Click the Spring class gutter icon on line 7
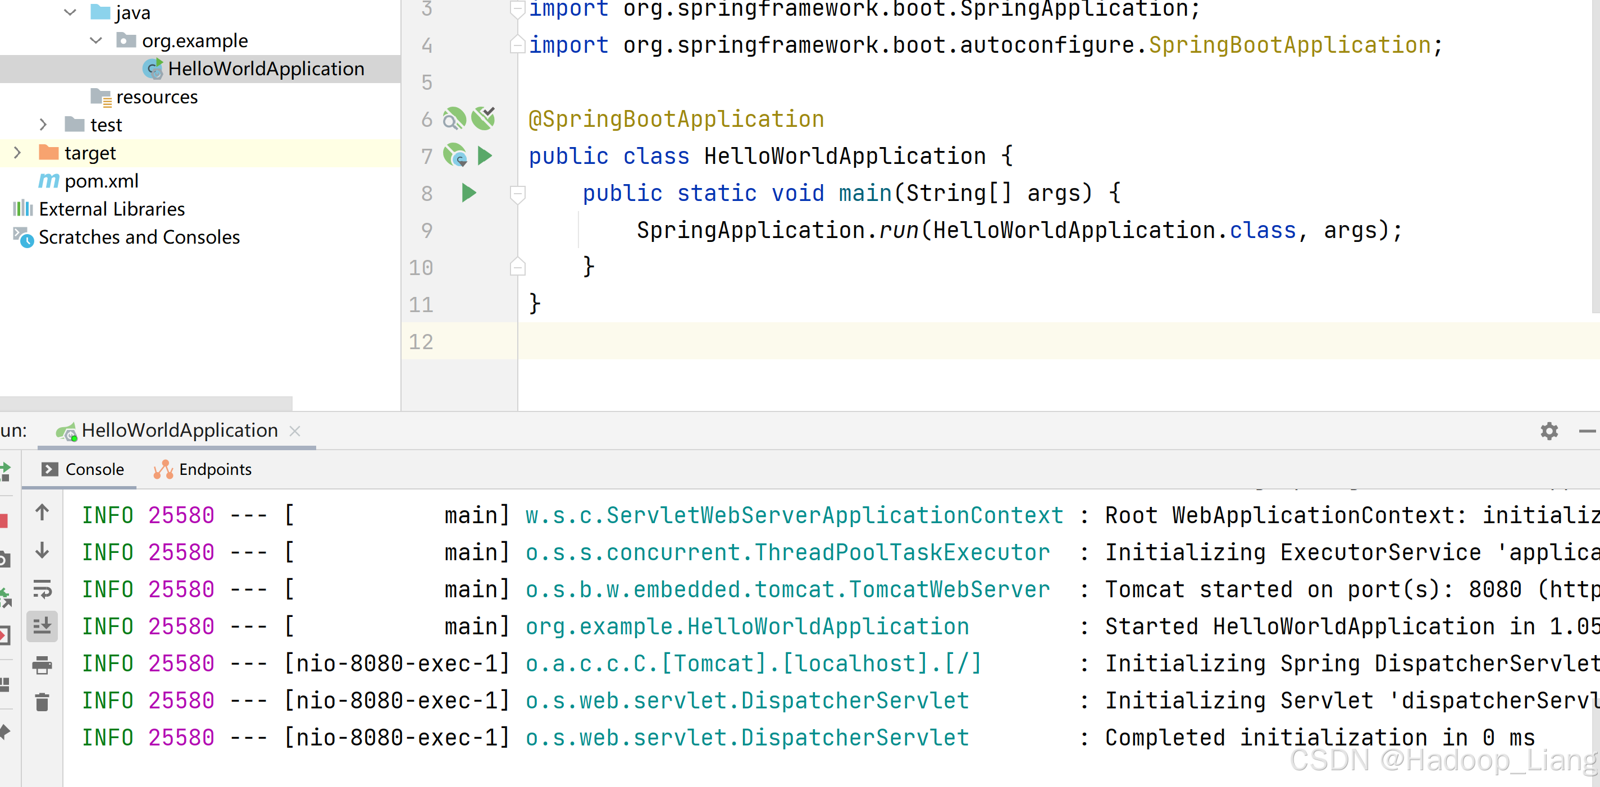The width and height of the screenshot is (1600, 787). (x=455, y=155)
